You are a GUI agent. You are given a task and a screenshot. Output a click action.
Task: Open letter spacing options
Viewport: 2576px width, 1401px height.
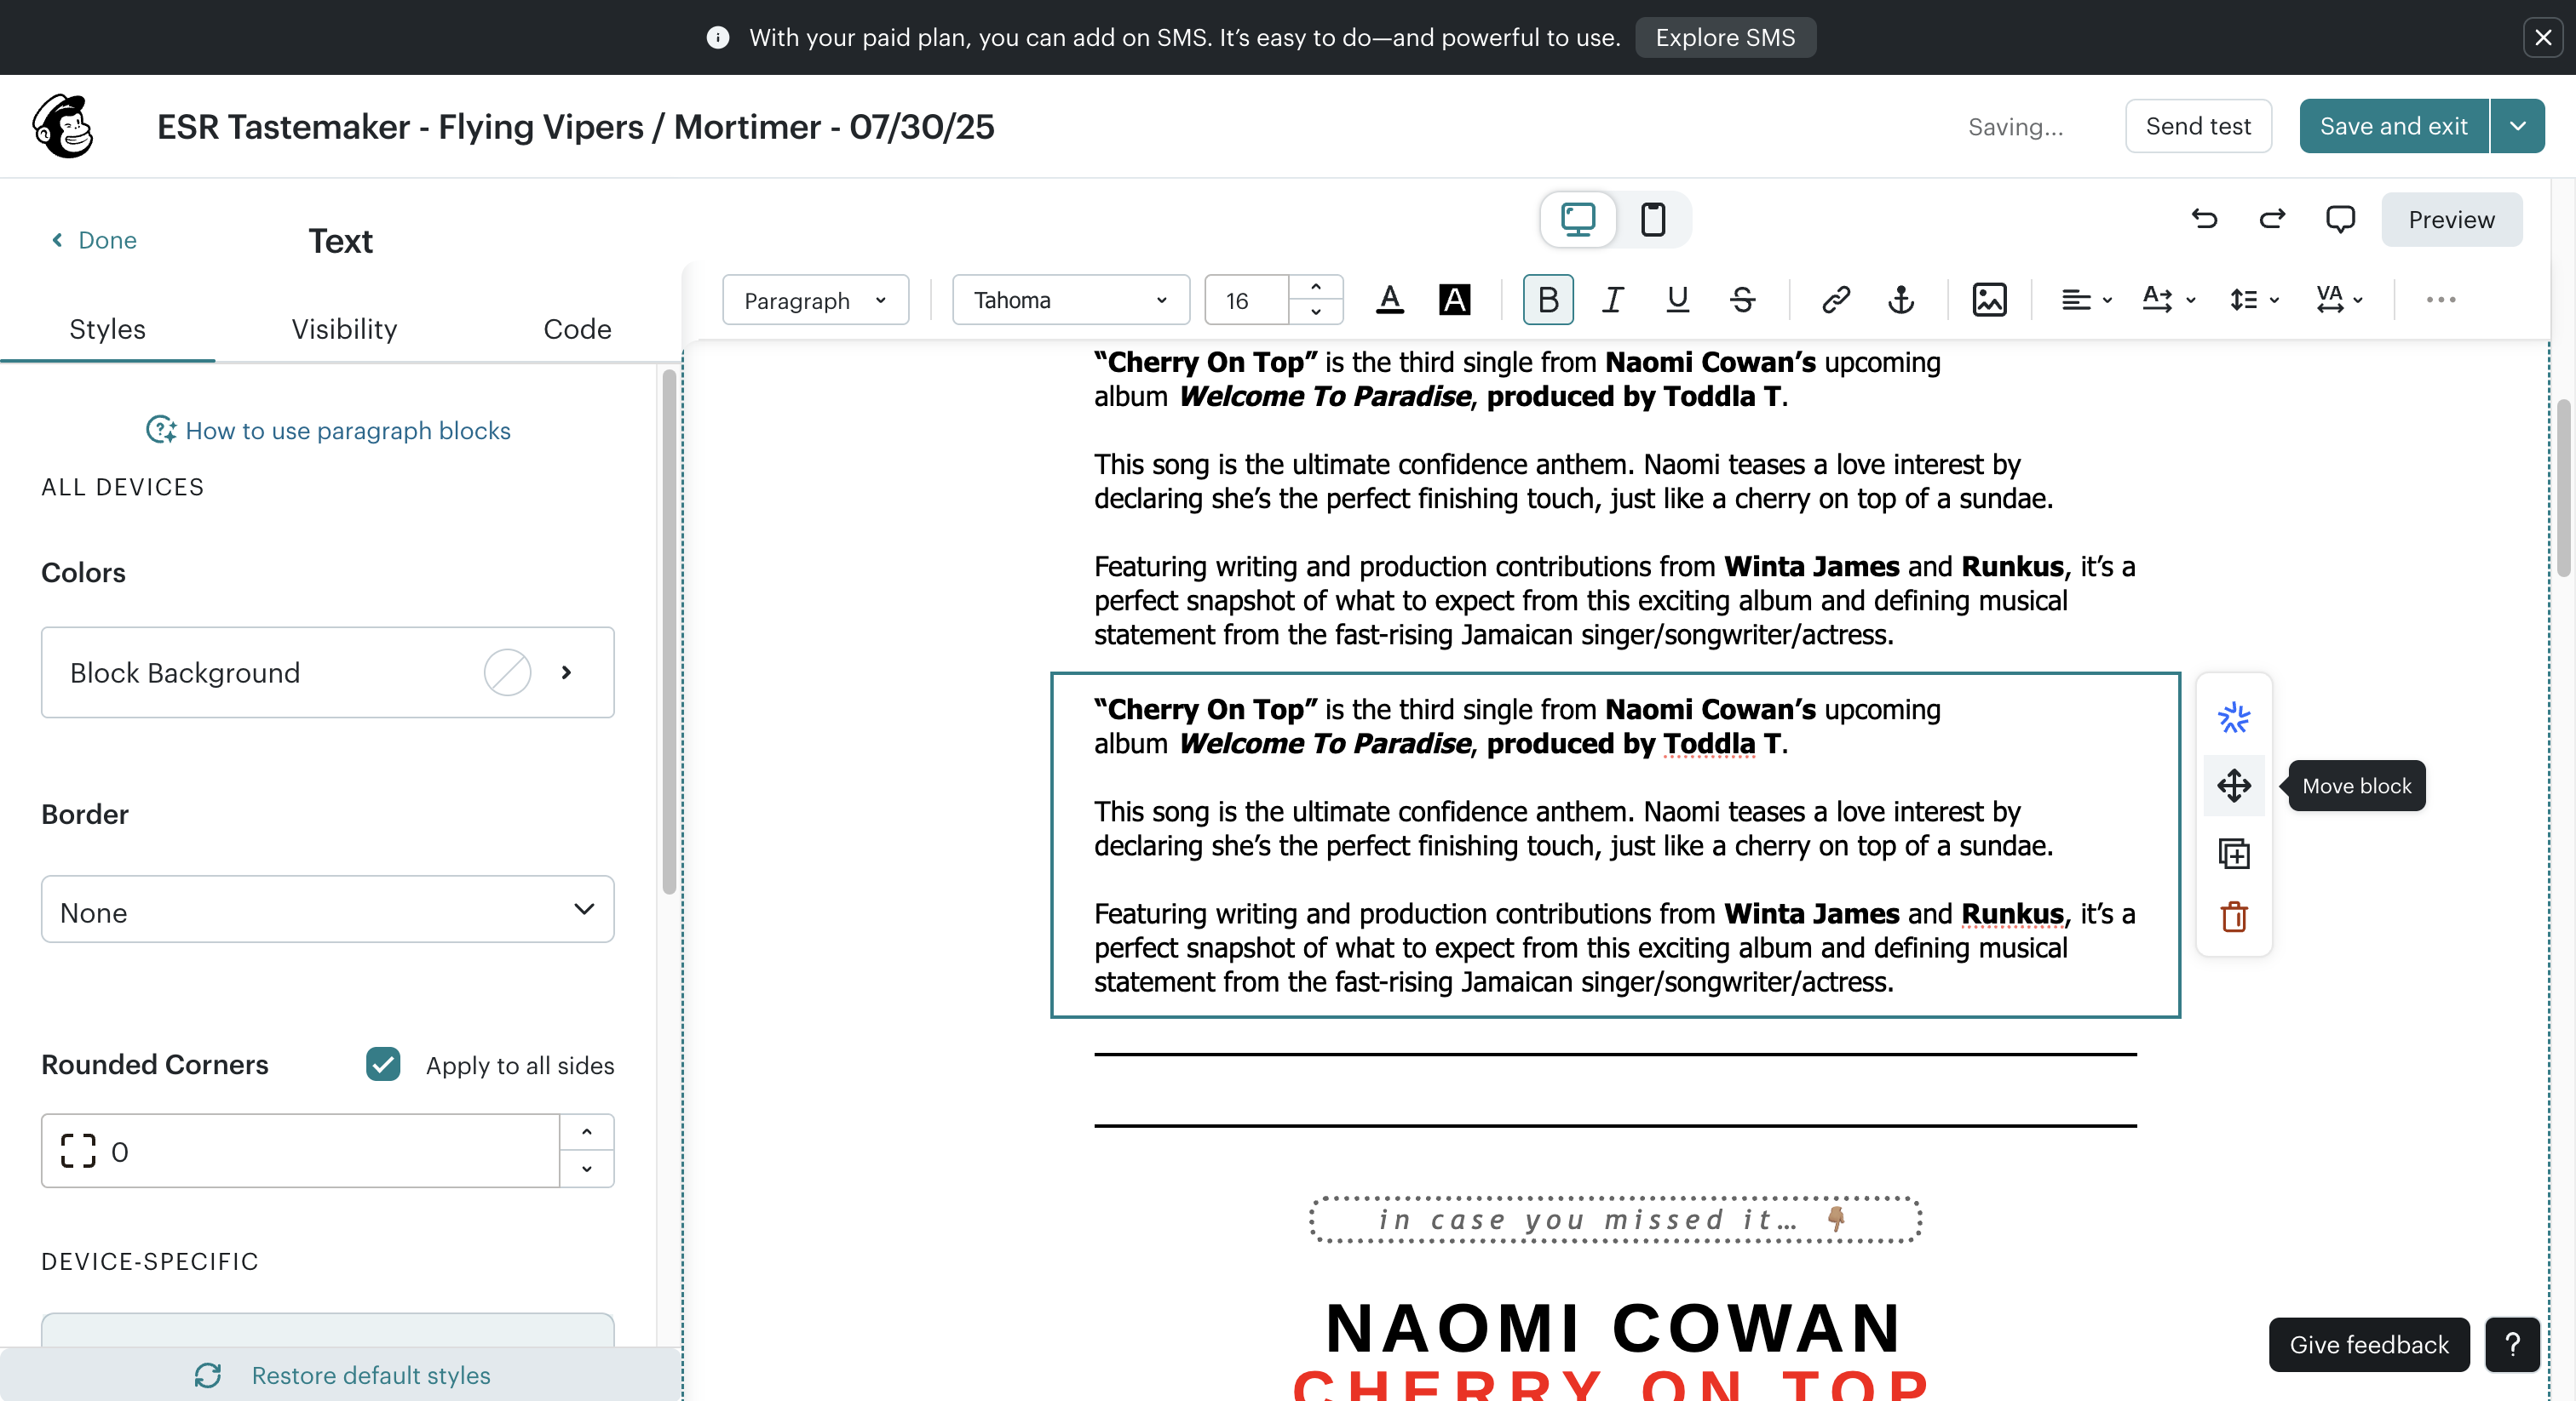(x=2339, y=300)
